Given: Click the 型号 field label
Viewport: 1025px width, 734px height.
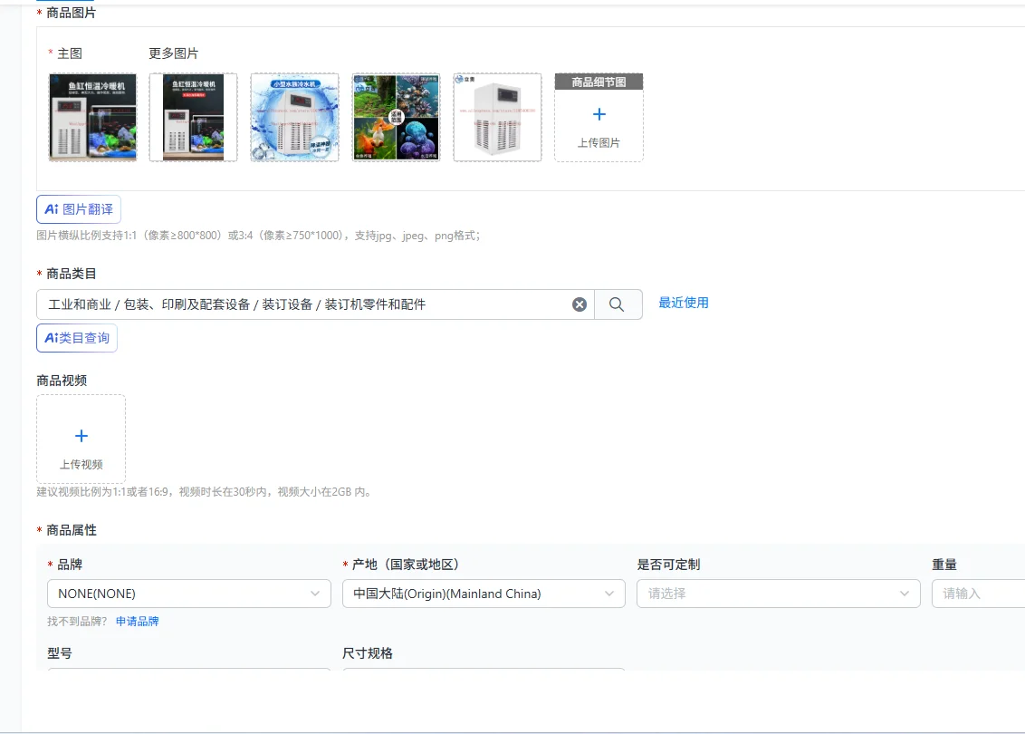Looking at the screenshot, I should (60, 653).
